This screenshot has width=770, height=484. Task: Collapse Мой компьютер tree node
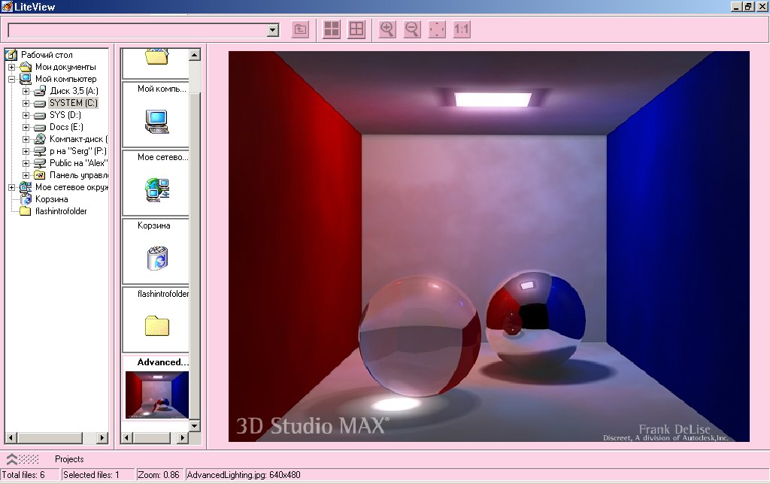tap(12, 79)
